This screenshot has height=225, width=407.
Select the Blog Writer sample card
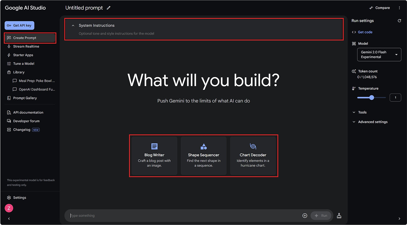tap(154, 156)
